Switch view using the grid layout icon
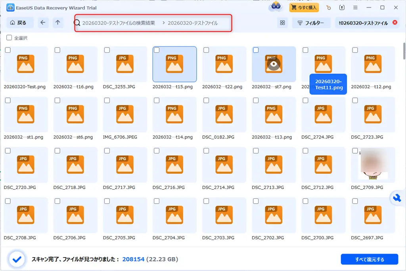406x271 pixels. pos(282,23)
